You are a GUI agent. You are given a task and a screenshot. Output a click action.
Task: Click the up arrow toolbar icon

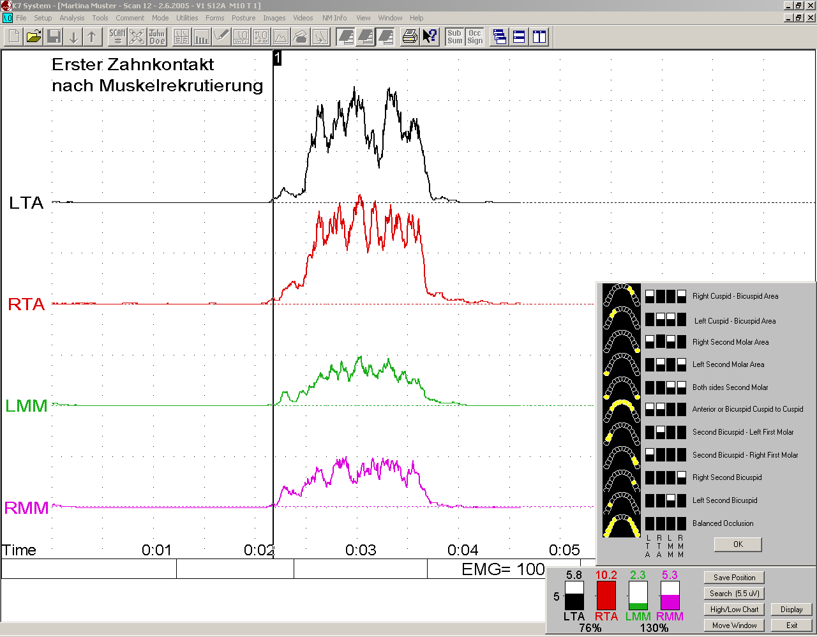click(x=93, y=37)
